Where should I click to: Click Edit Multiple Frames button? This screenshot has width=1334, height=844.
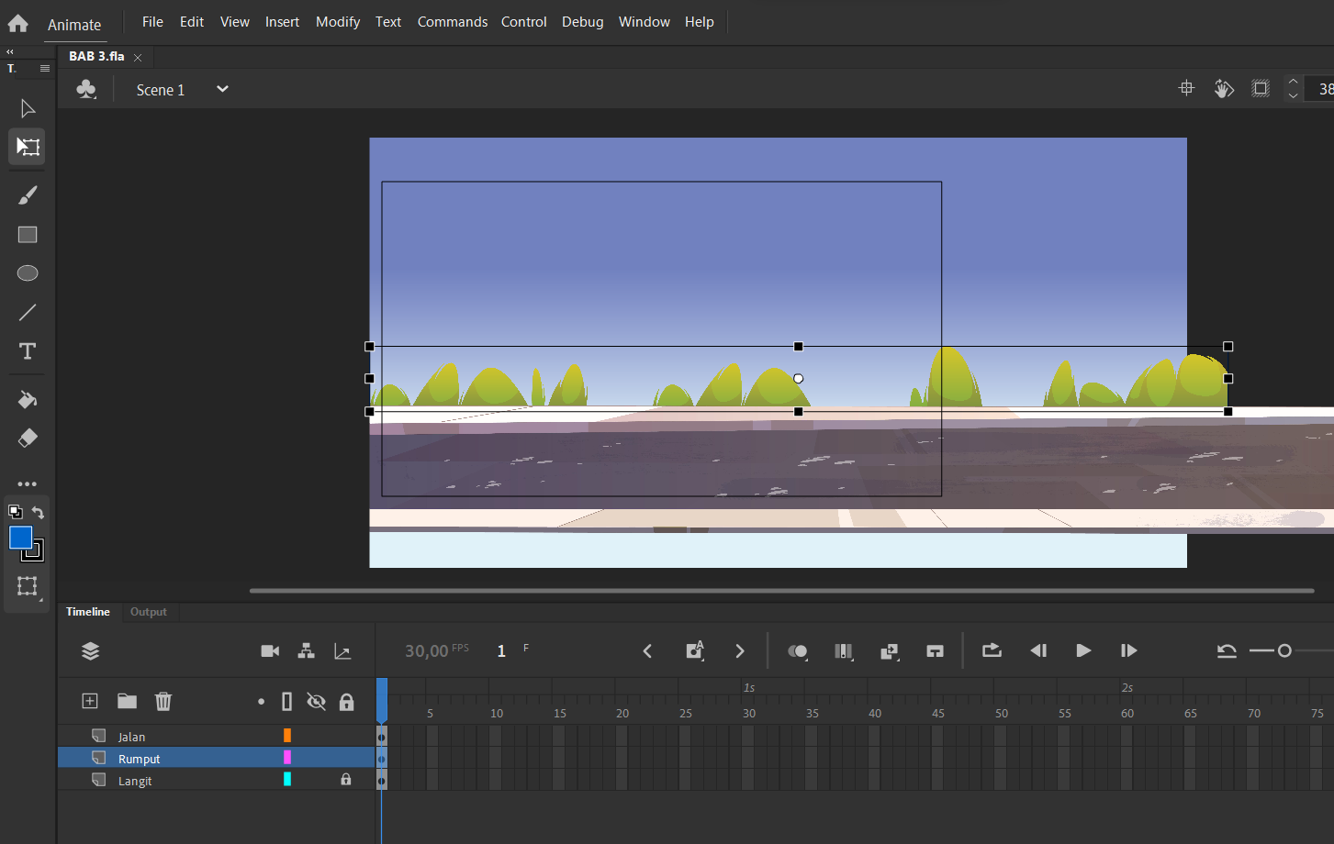pos(843,651)
